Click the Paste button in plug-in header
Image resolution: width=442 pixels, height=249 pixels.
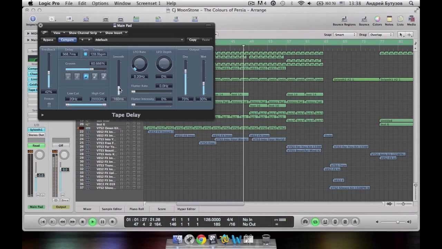coord(206,40)
